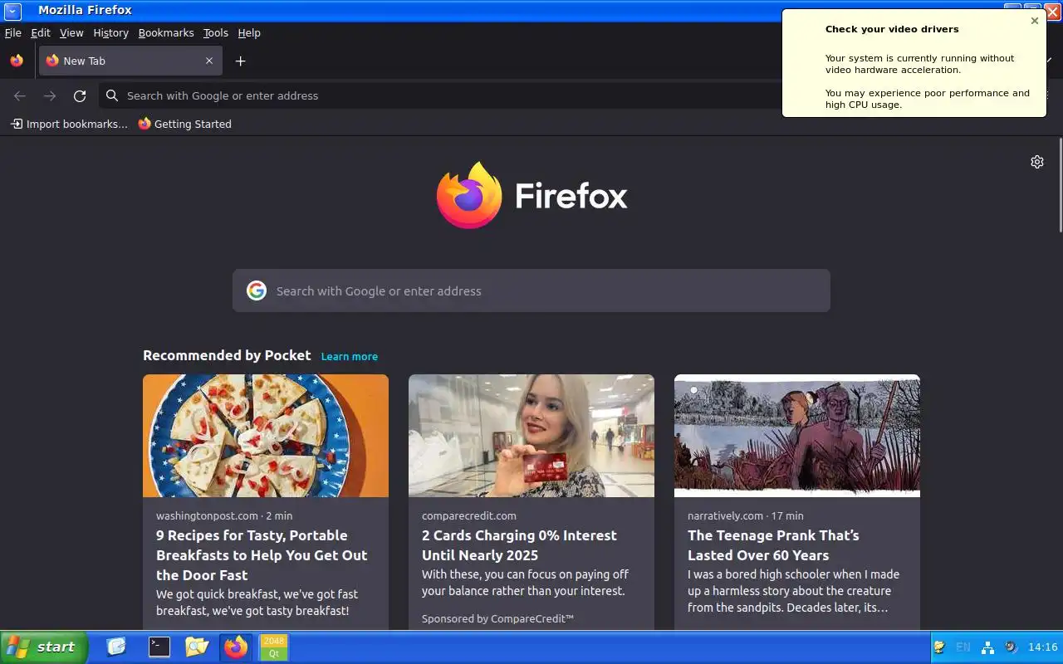Click the tray icon beside the clock
Image resolution: width=1063 pixels, height=664 pixels.
point(1011,647)
